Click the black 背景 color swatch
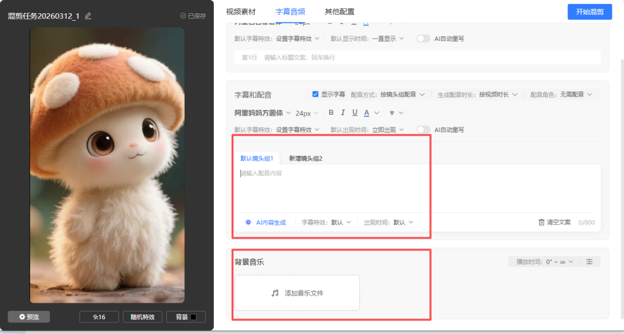Screen dimensions: 624x334 click(194, 317)
